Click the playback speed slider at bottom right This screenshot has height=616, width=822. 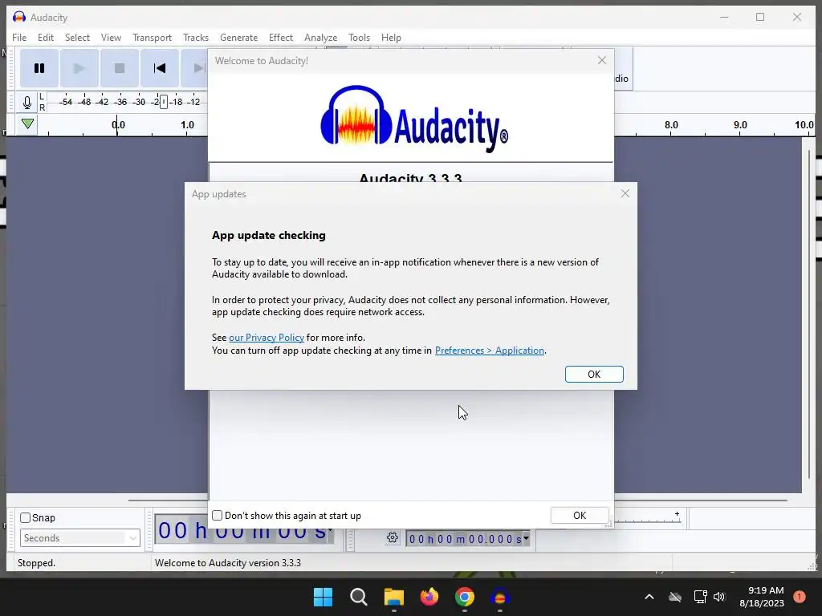[648, 519]
